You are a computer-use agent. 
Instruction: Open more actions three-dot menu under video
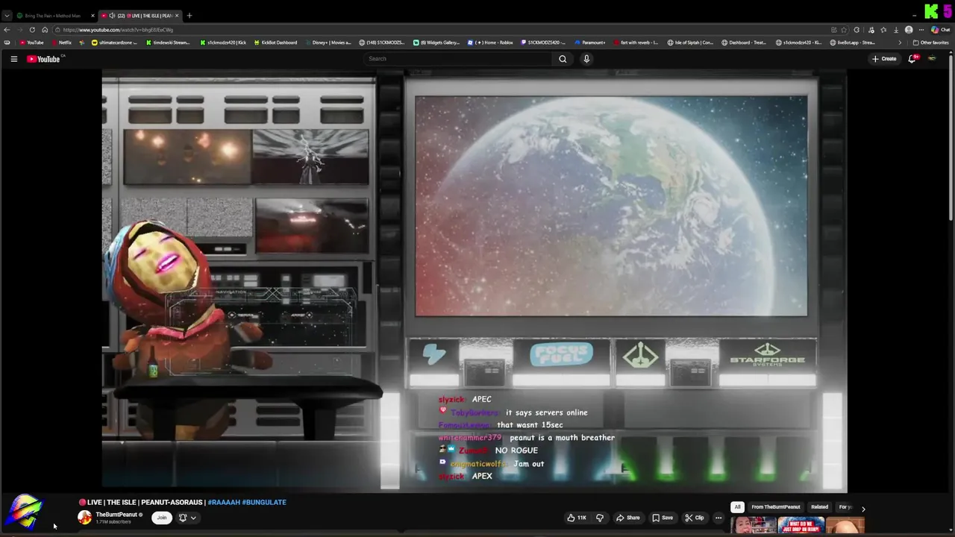[718, 518]
